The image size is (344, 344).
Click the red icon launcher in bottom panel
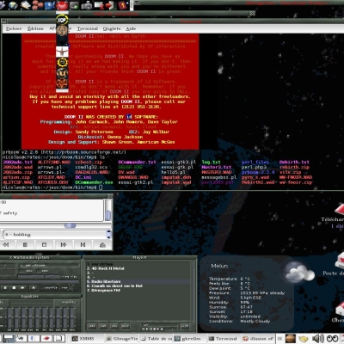click(46, 339)
